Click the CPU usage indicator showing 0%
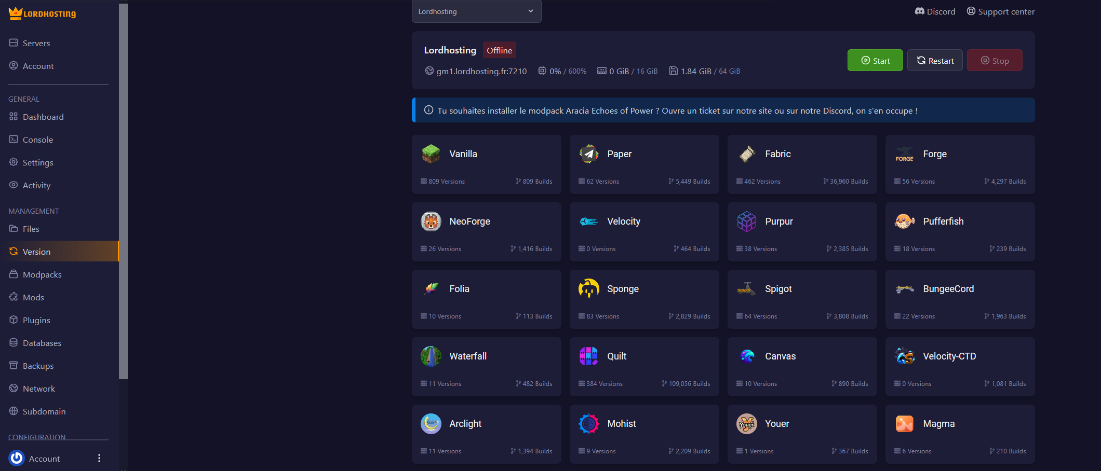1101x471 pixels. click(562, 71)
